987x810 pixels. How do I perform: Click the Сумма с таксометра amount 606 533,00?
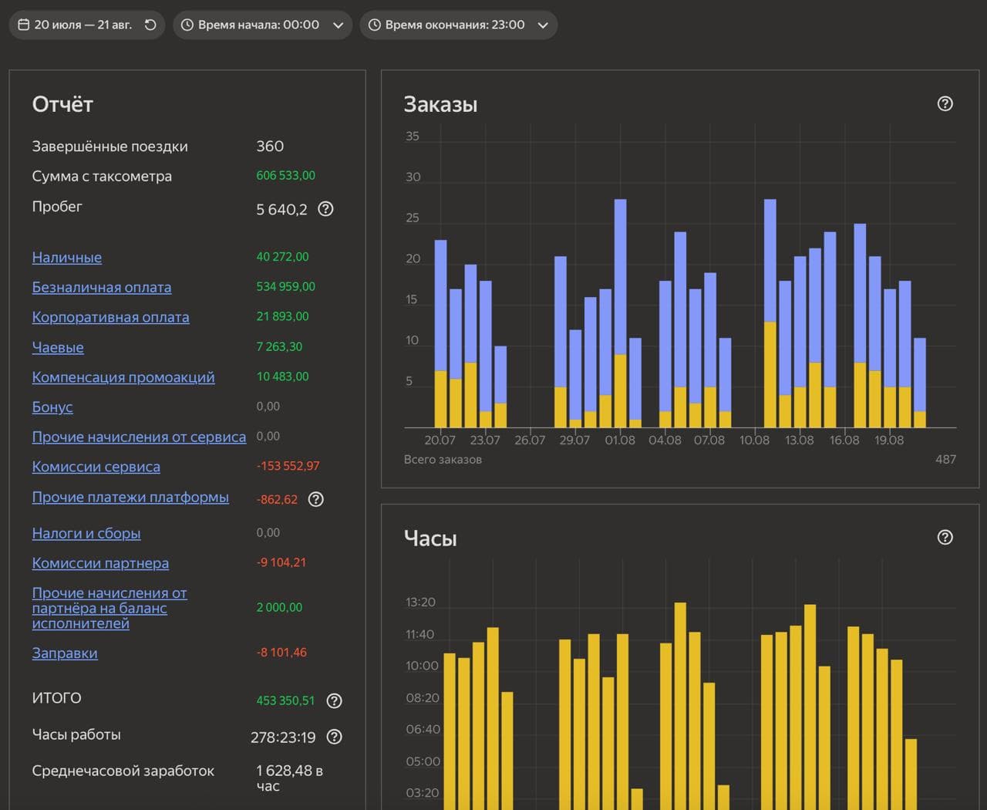pos(285,176)
